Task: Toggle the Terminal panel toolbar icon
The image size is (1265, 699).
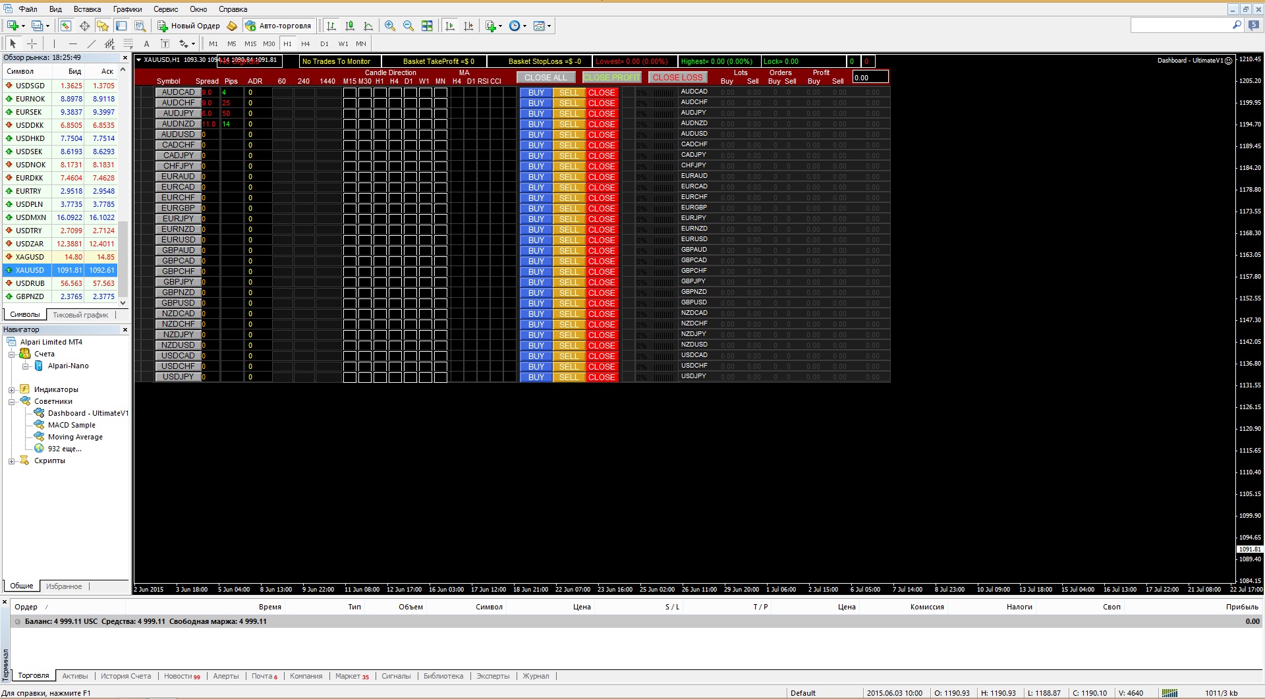Action: [121, 26]
